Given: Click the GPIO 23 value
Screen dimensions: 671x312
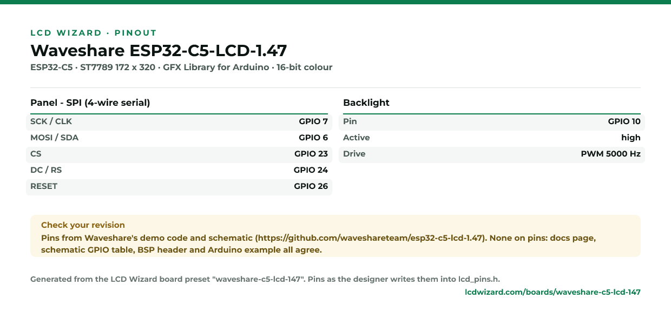Looking at the screenshot, I should click(311, 154).
